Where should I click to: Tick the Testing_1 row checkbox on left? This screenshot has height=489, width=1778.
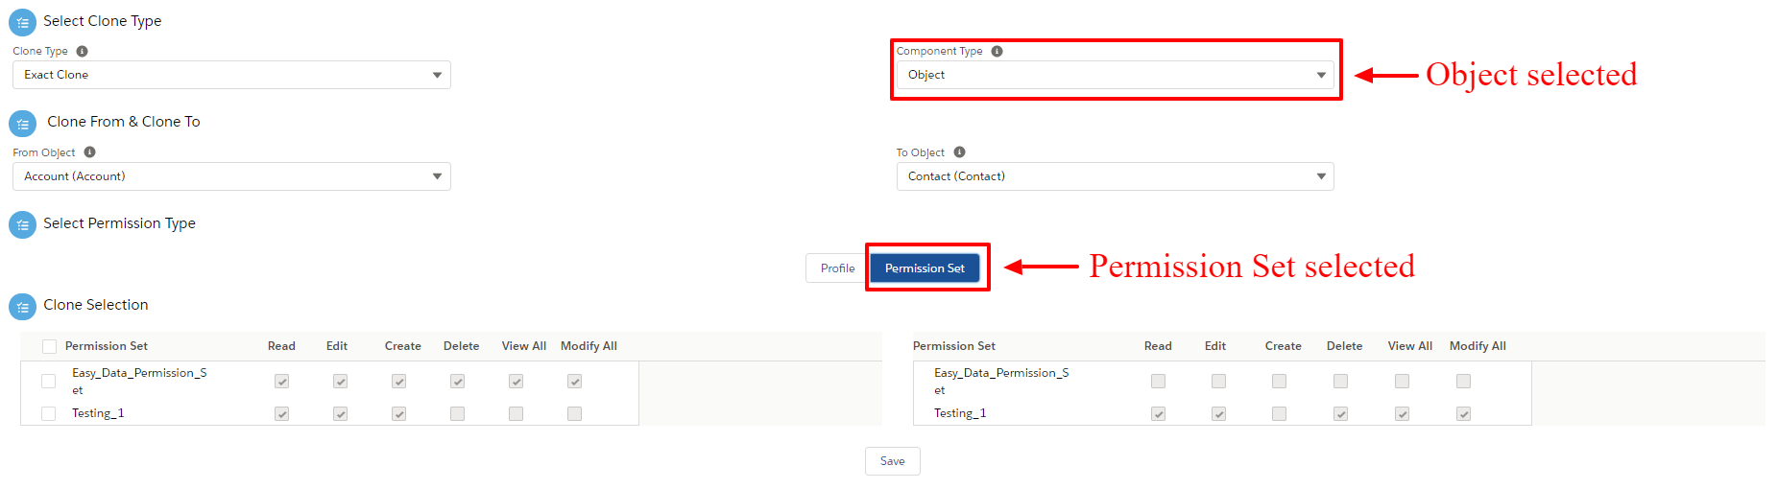pyautogui.click(x=48, y=413)
